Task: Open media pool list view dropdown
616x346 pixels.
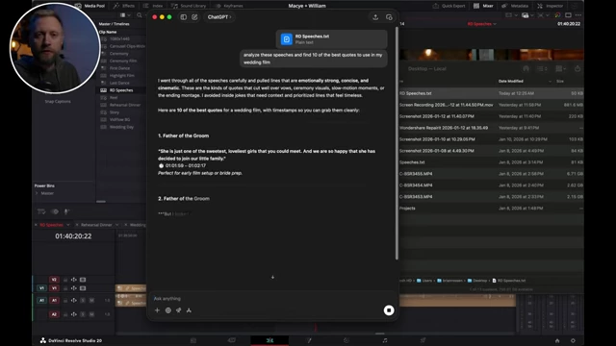Action: [125, 15]
